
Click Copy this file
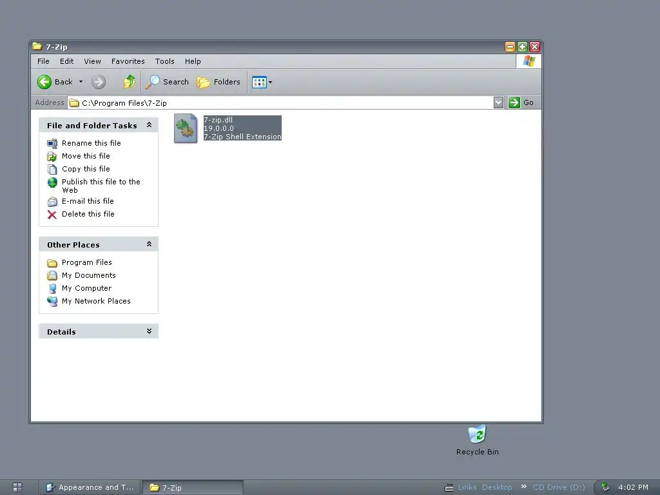pos(86,169)
